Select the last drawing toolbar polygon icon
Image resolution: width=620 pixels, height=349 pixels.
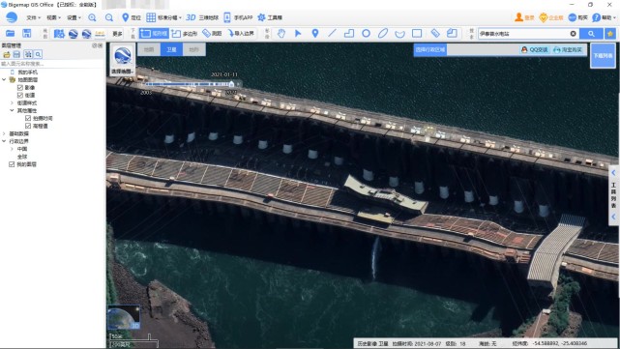(452, 34)
